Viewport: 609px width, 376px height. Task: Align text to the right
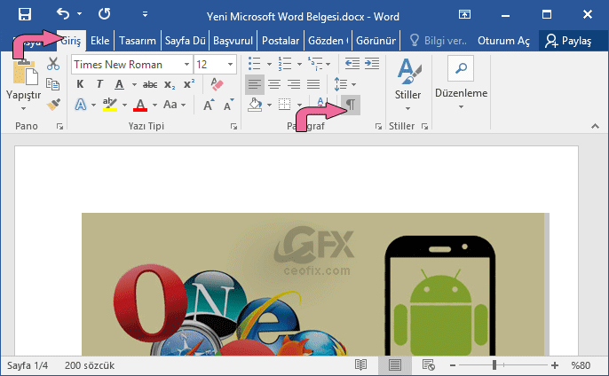click(x=294, y=84)
